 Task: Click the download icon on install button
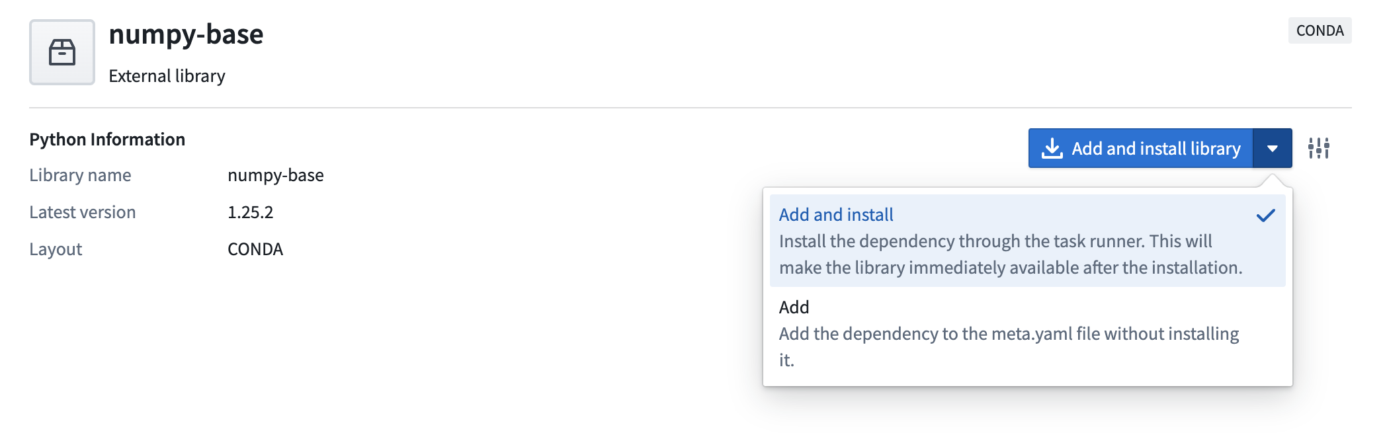pyautogui.click(x=1052, y=148)
